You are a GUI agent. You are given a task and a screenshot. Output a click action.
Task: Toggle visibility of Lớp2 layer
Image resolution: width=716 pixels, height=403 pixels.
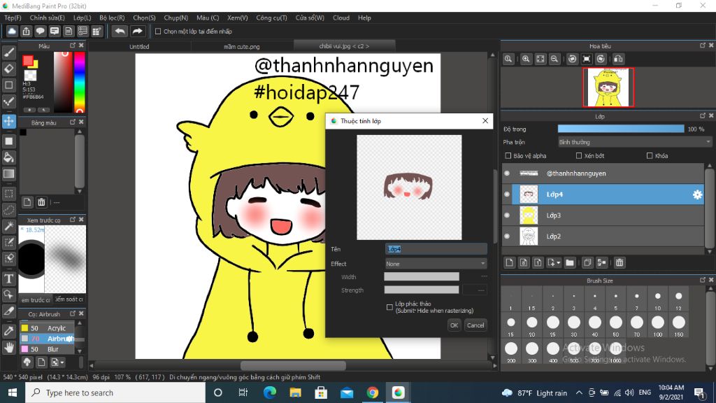pos(507,236)
